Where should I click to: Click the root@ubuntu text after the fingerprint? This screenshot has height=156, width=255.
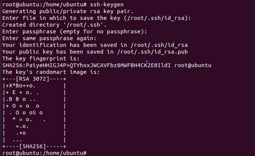[193, 65]
